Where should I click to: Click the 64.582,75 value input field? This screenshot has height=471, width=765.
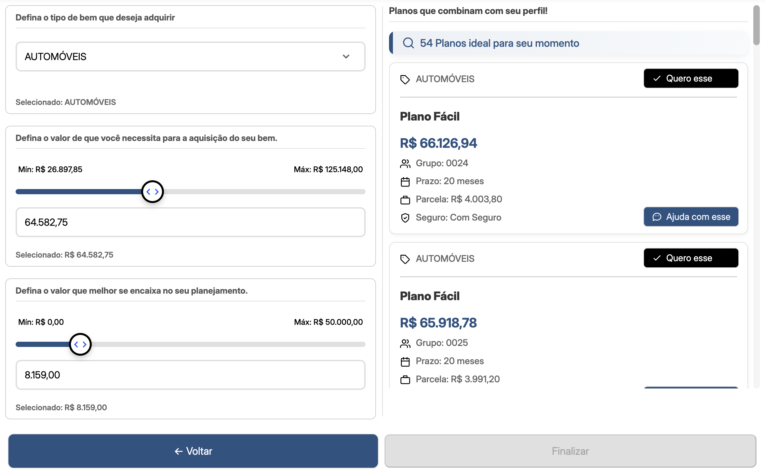click(190, 222)
